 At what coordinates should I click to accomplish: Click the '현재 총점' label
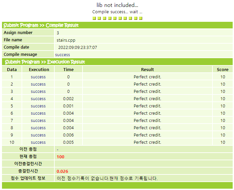(28, 156)
